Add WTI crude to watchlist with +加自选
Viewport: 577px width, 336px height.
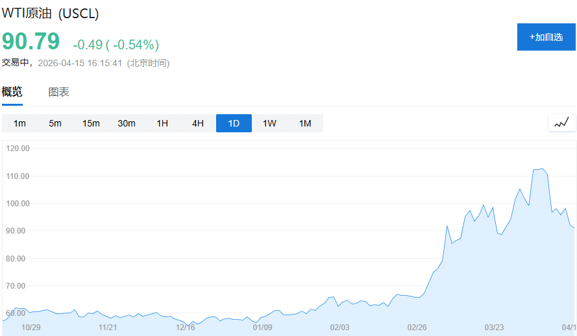546,37
